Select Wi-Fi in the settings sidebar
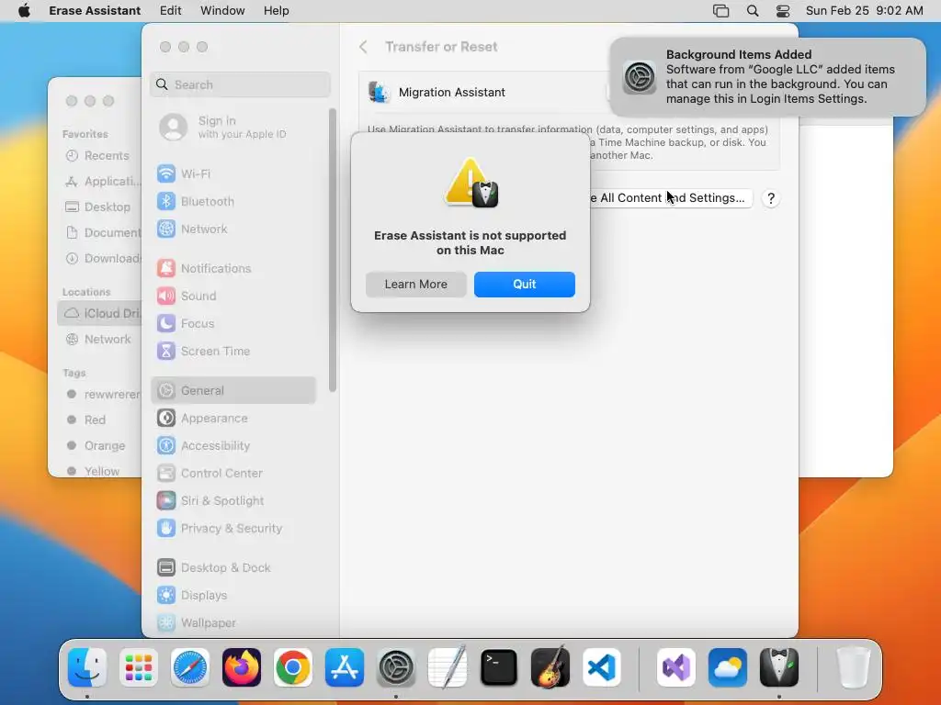Image resolution: width=941 pixels, height=705 pixels. [x=234, y=173]
